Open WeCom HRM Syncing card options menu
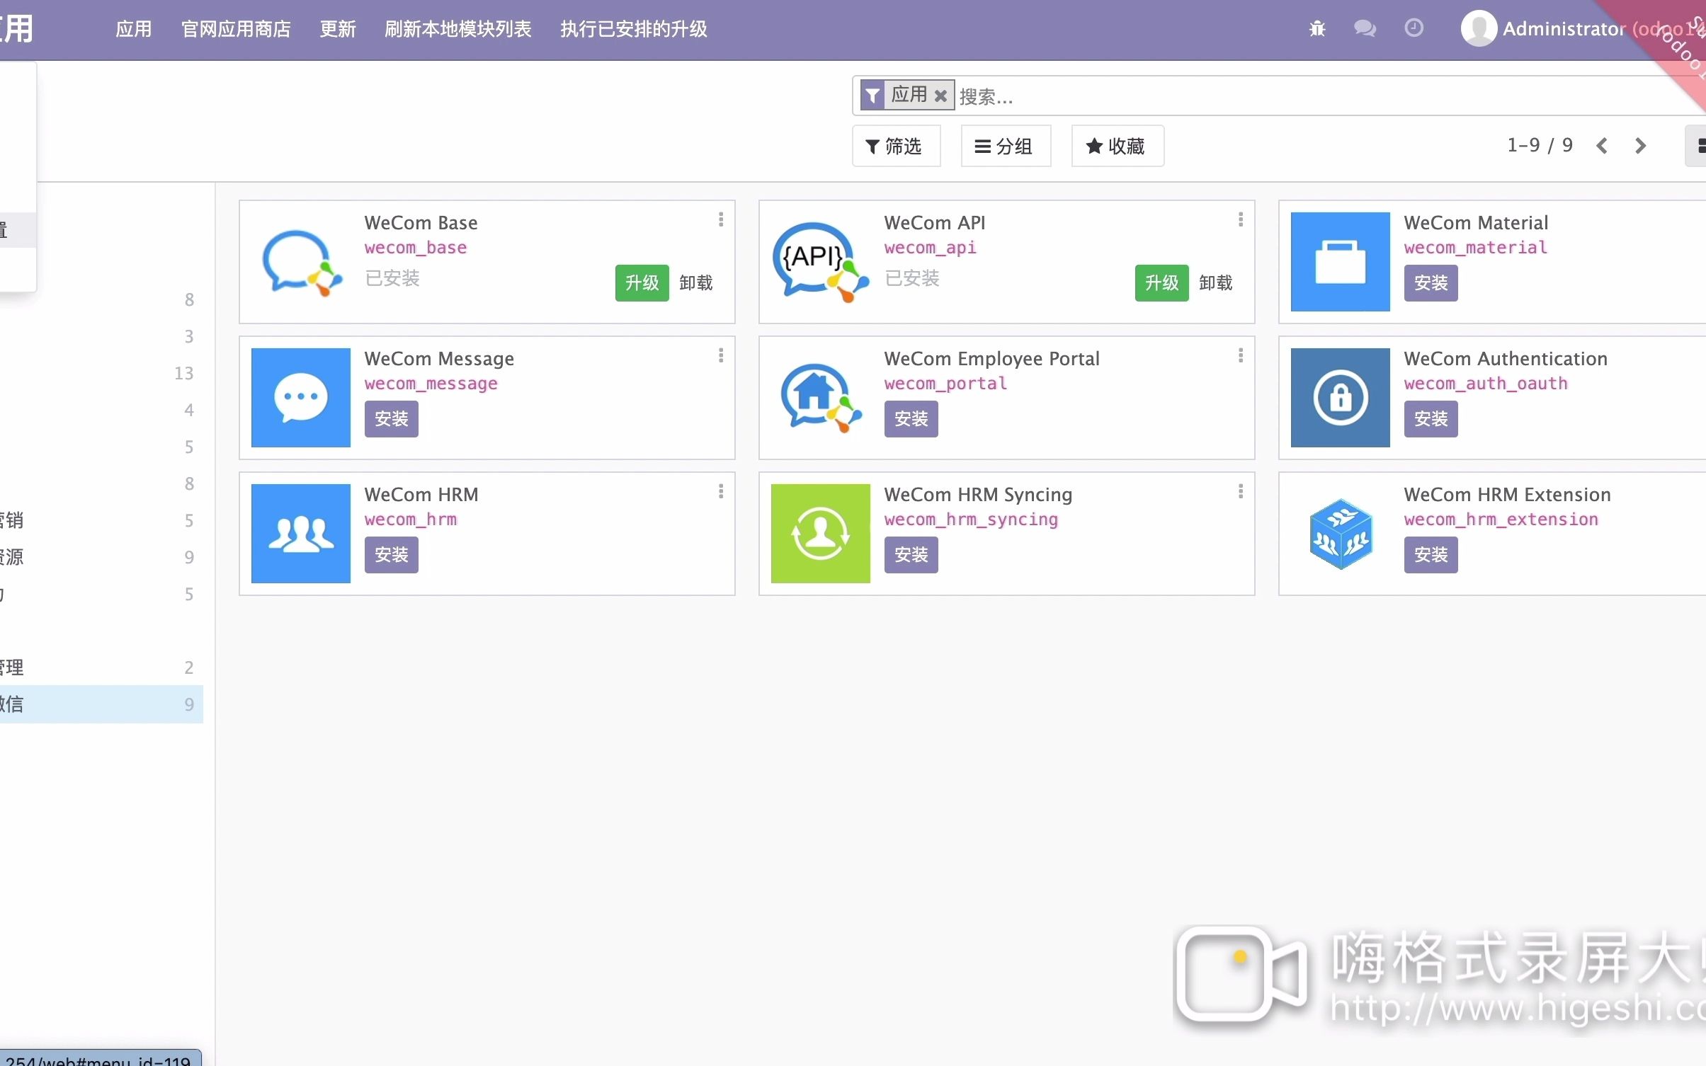The height and width of the screenshot is (1066, 1706). 1241,491
